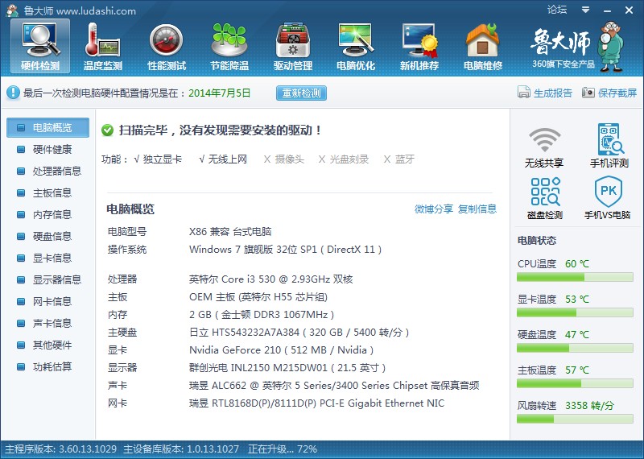Click 主设备库版本 1.0.13.1027 in status bar
644x459 pixels.
[x=181, y=449]
